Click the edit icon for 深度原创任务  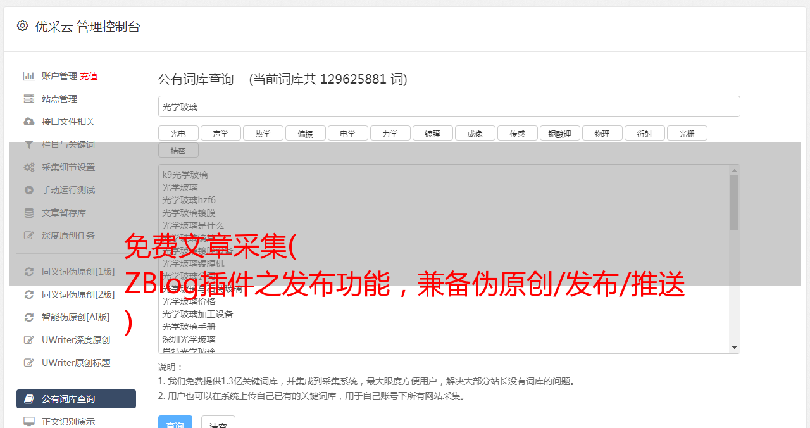pyautogui.click(x=28, y=236)
